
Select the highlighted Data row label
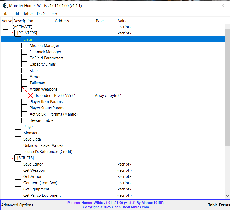coord(28,39)
